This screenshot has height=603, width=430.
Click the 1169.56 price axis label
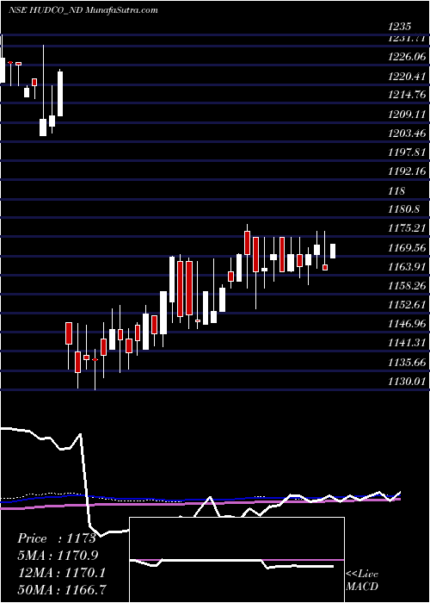407,247
